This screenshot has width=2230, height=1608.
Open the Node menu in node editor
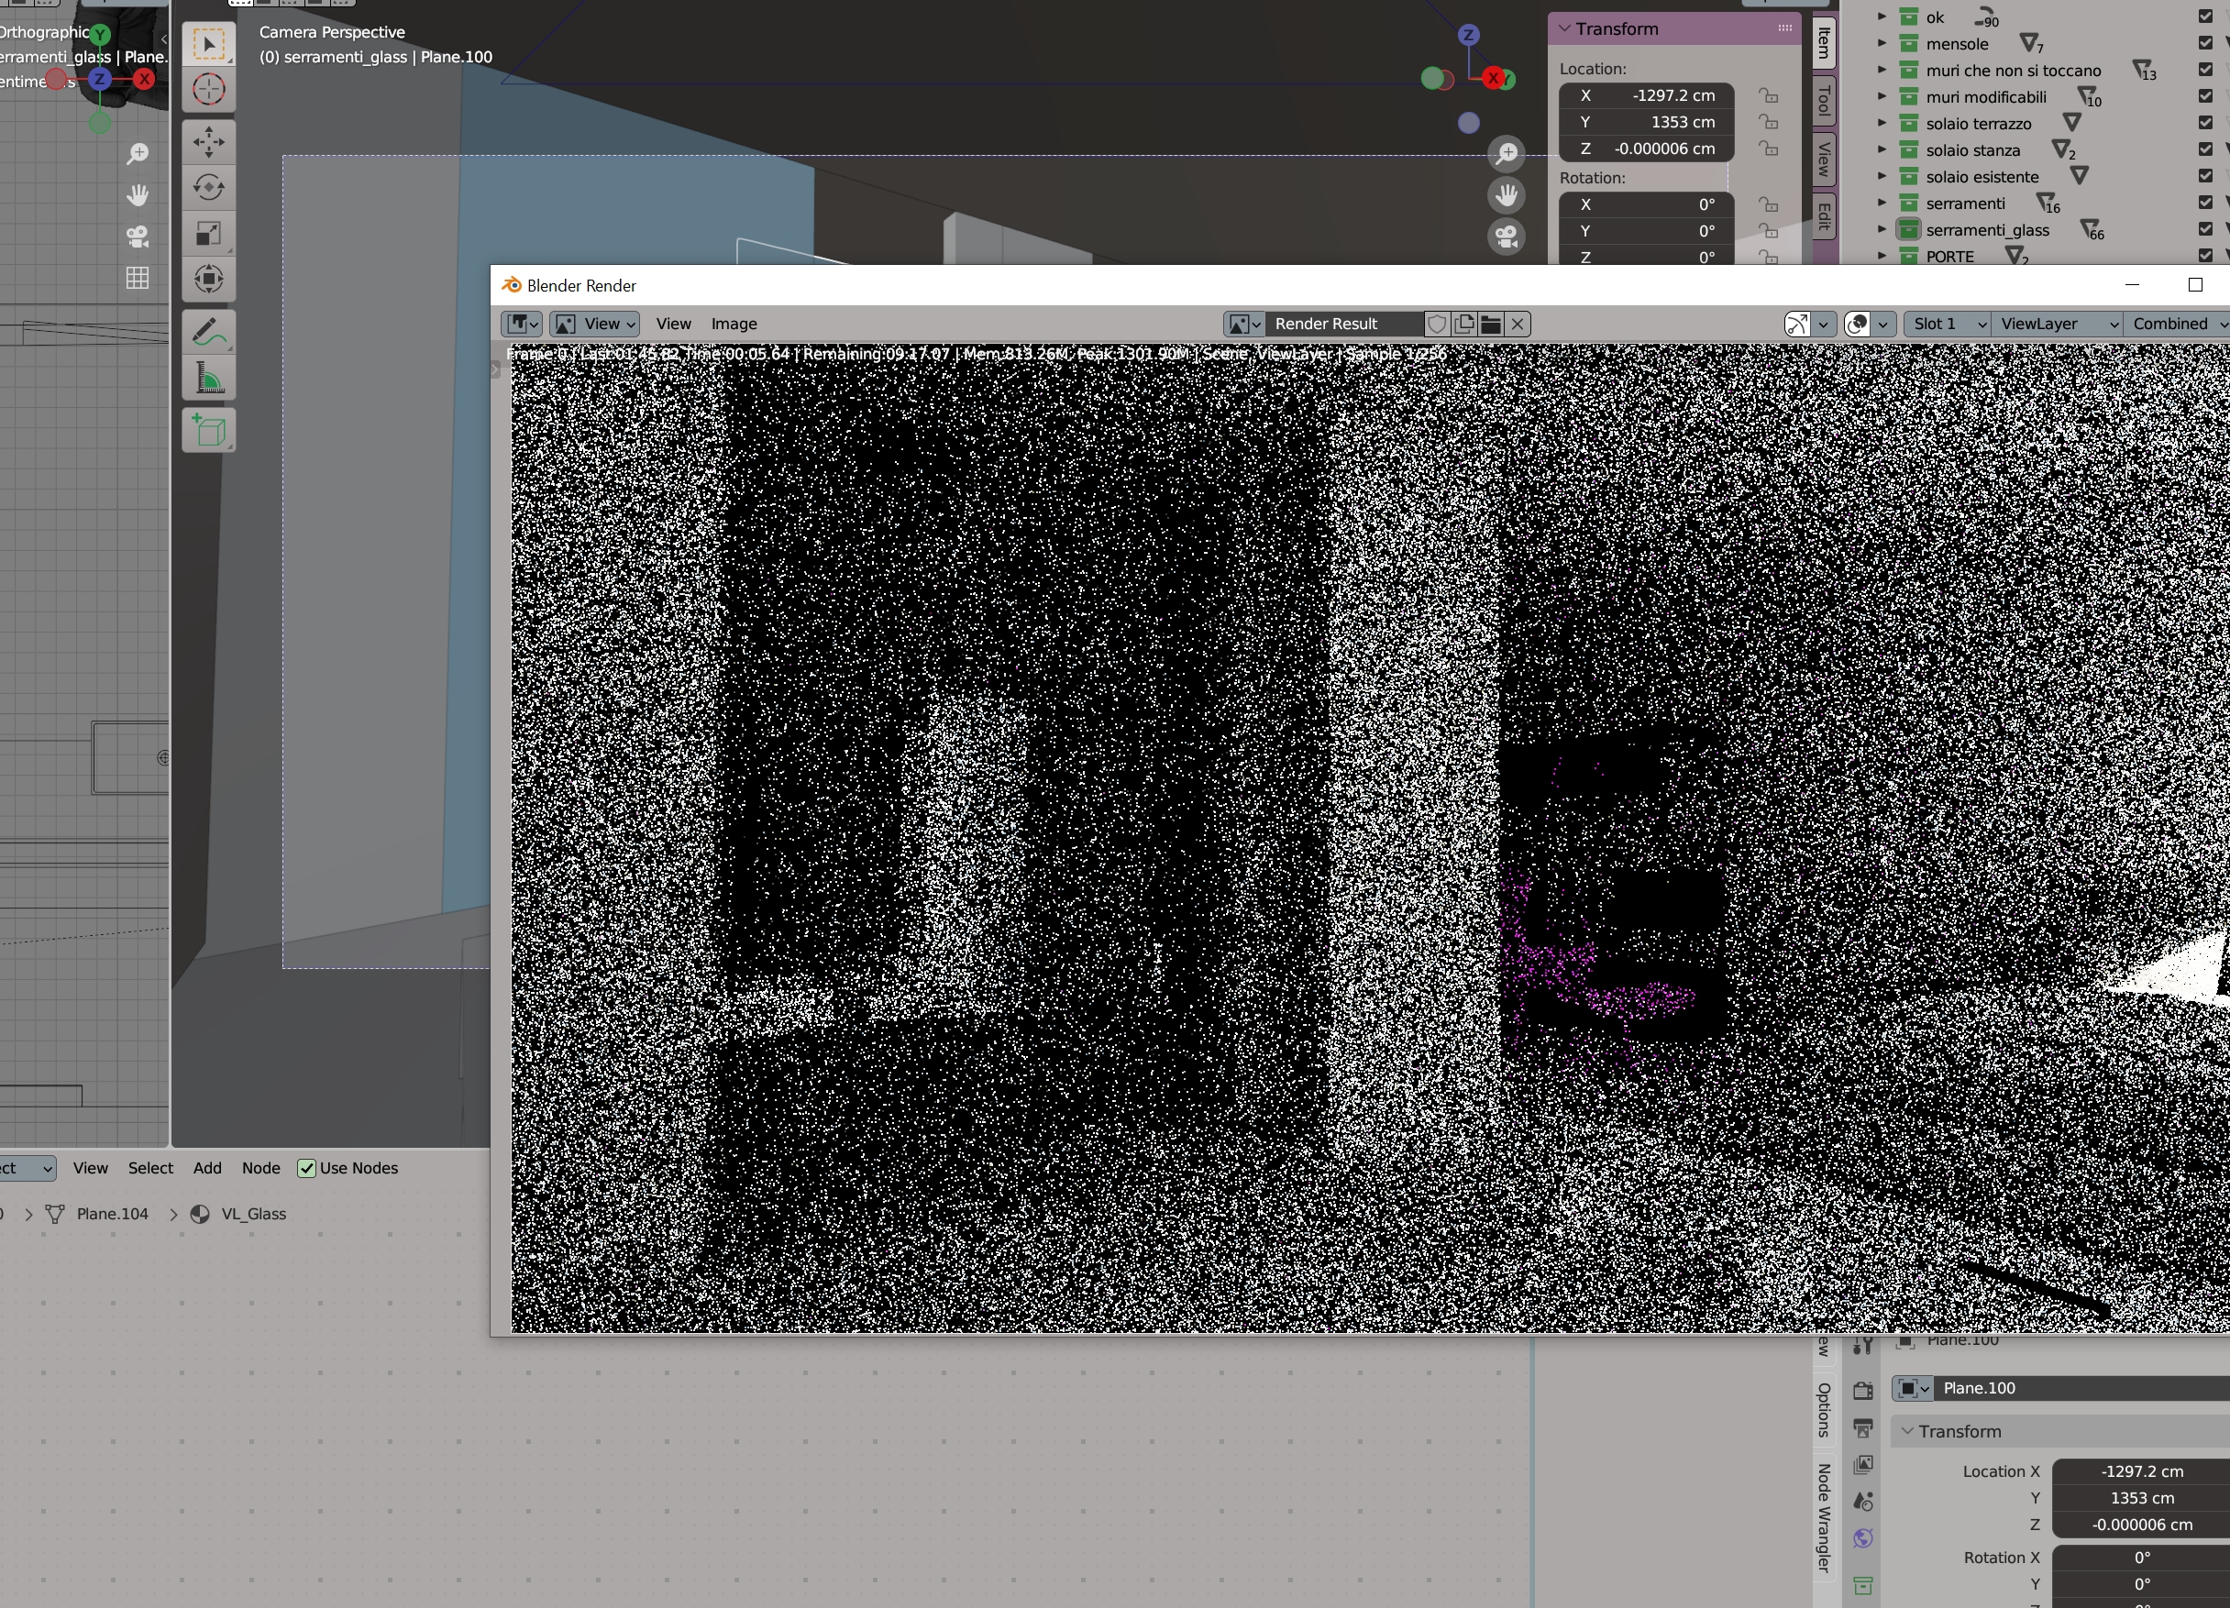tap(260, 1168)
